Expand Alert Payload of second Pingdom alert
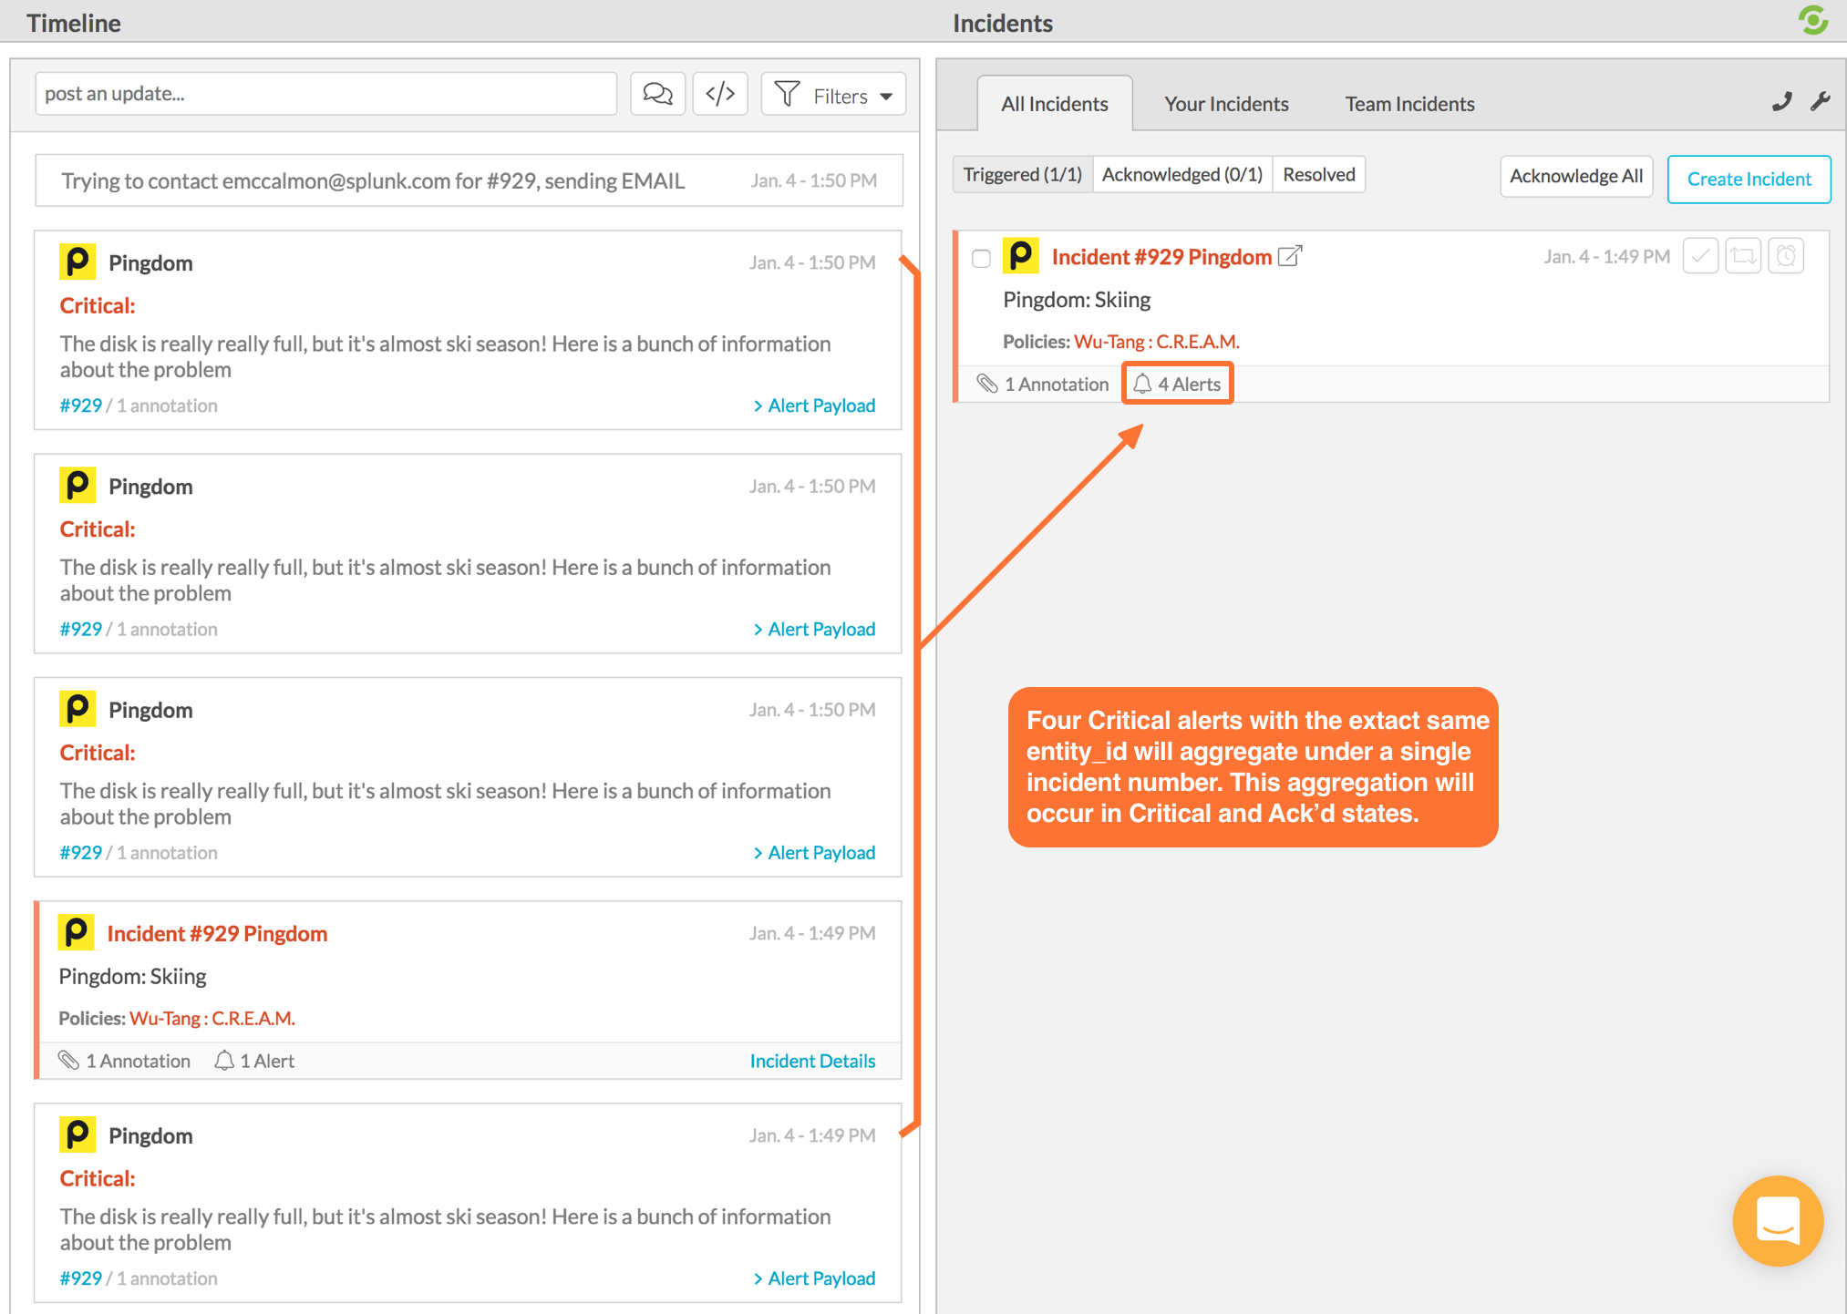The width and height of the screenshot is (1847, 1314). tap(814, 629)
